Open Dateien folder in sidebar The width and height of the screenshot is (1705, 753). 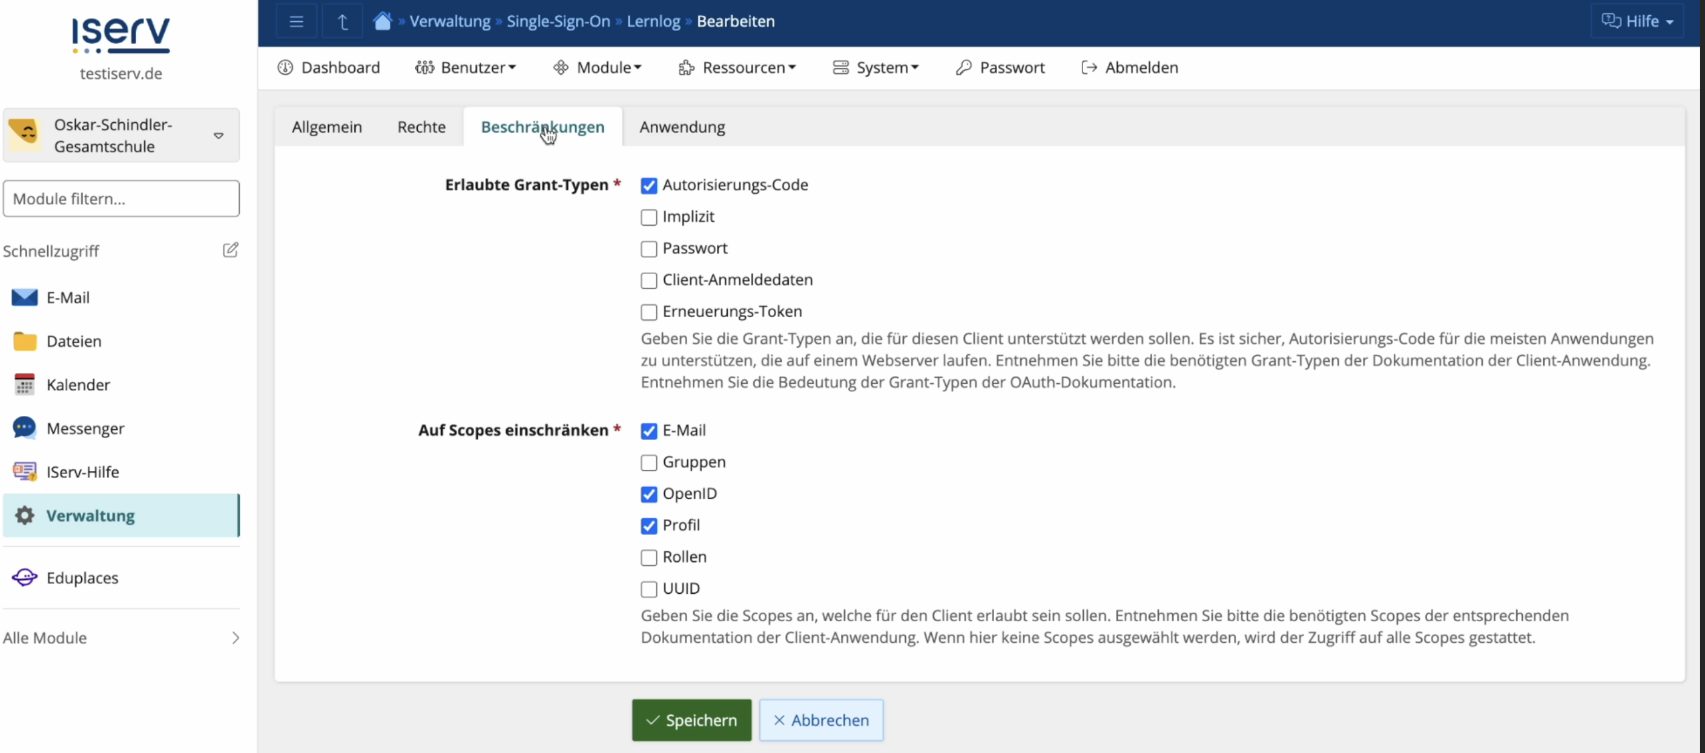coord(73,341)
